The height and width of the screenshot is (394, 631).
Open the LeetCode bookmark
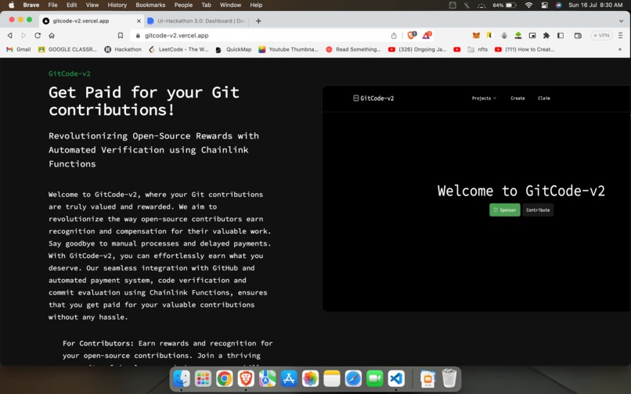tap(178, 49)
